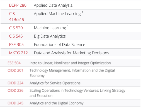The width and height of the screenshot is (141, 108).
Task: Select the Applied Data Analysis title text
Action: coord(54,5)
